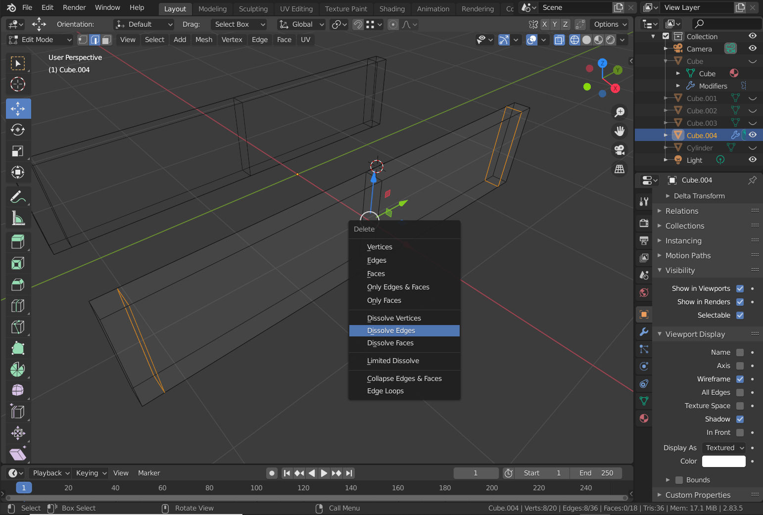763x515 pixels.
Task: Select the Poly Build tool
Action: pyautogui.click(x=18, y=348)
